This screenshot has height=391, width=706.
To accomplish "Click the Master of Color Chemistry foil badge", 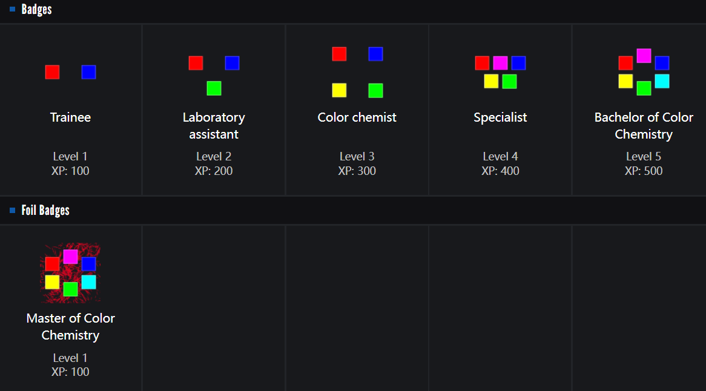I will point(70,273).
